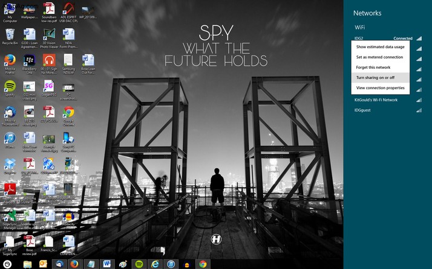Image resolution: width=432 pixels, height=269 pixels.
Task: Launch Audacity from the desktop
Action: click(68, 218)
